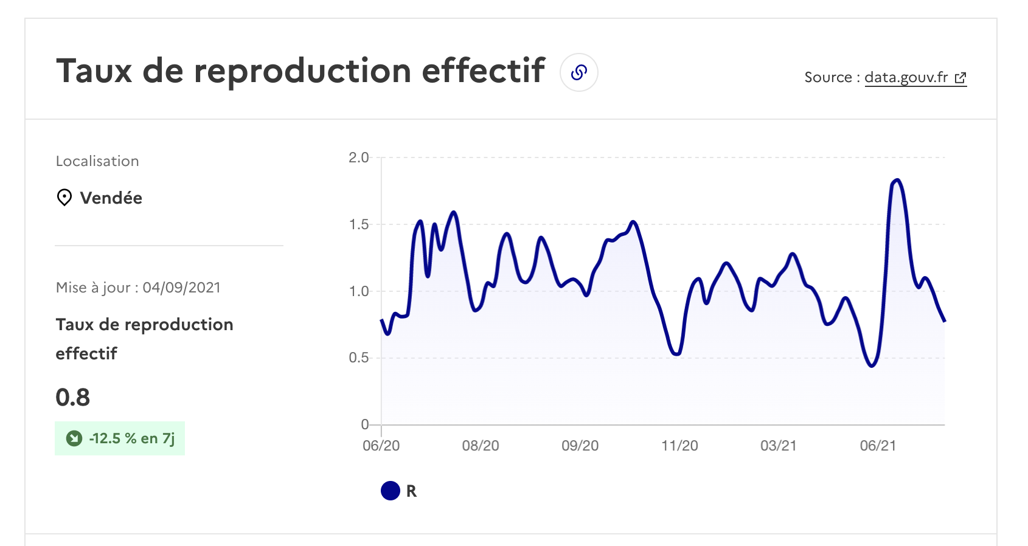Click the -12.5 % en 7j badge
The height and width of the screenshot is (546, 1028).
point(120,438)
